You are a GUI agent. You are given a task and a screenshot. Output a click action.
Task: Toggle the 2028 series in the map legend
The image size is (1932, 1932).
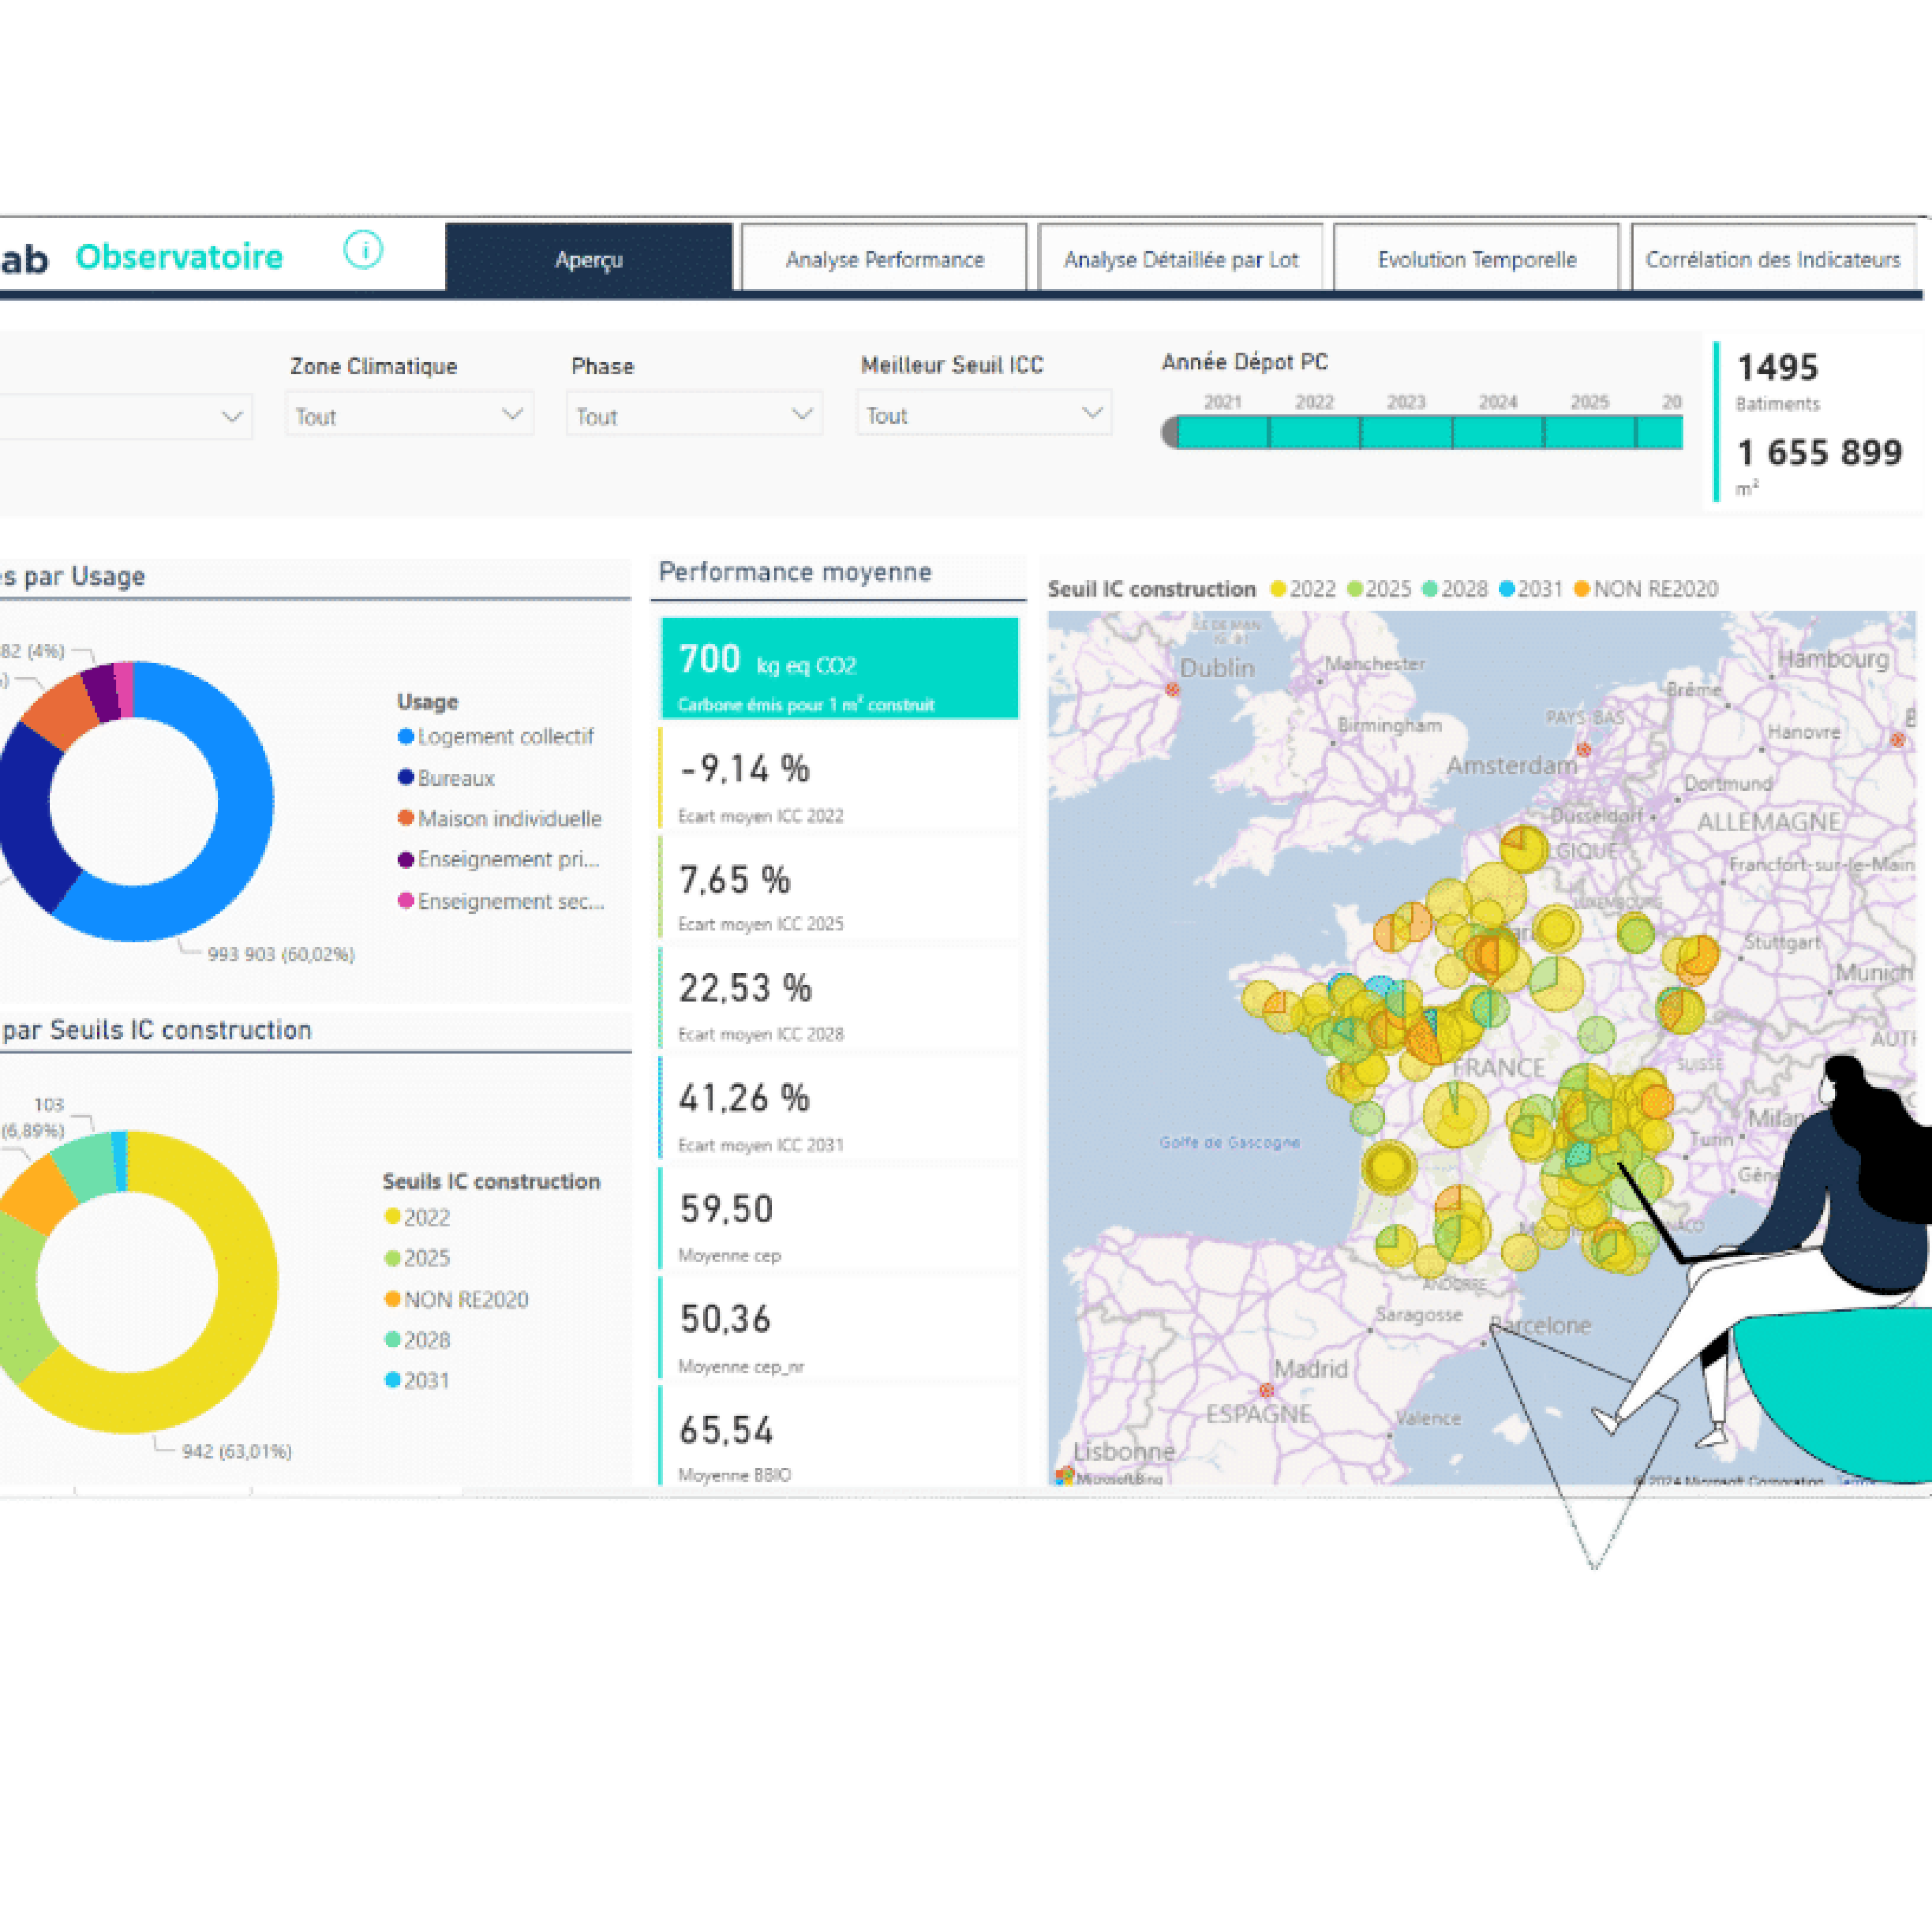1430,589
